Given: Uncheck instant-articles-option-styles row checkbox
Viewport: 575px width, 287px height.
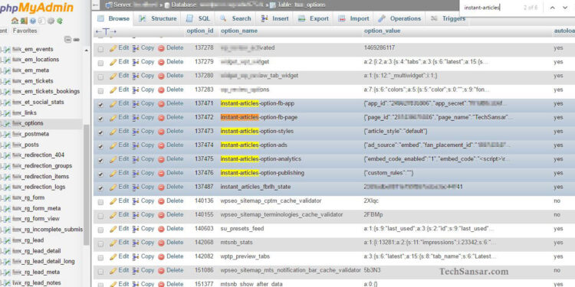Looking at the screenshot, I should click(x=100, y=132).
